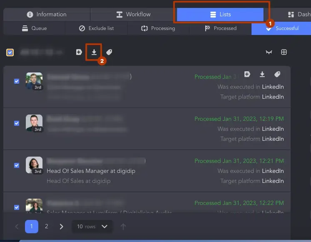This screenshot has width=311, height=242.
Task: Select the Lists tab
Action: (220, 15)
